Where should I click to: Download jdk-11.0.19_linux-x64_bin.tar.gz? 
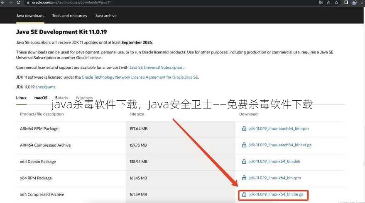click(x=276, y=194)
